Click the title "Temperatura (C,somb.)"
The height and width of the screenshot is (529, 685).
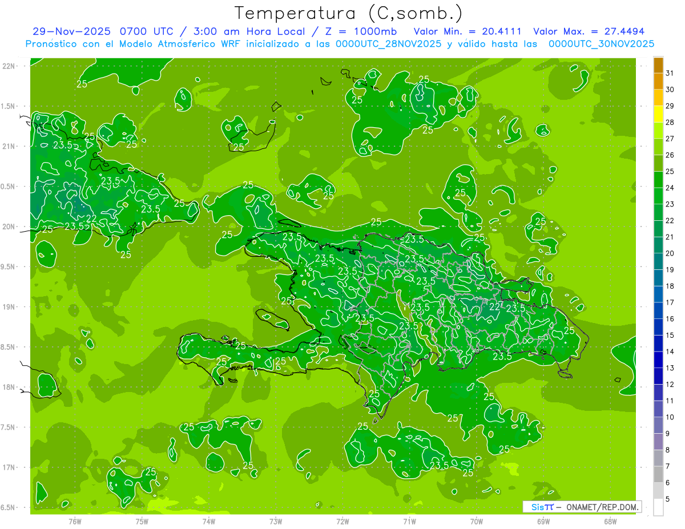(x=349, y=14)
